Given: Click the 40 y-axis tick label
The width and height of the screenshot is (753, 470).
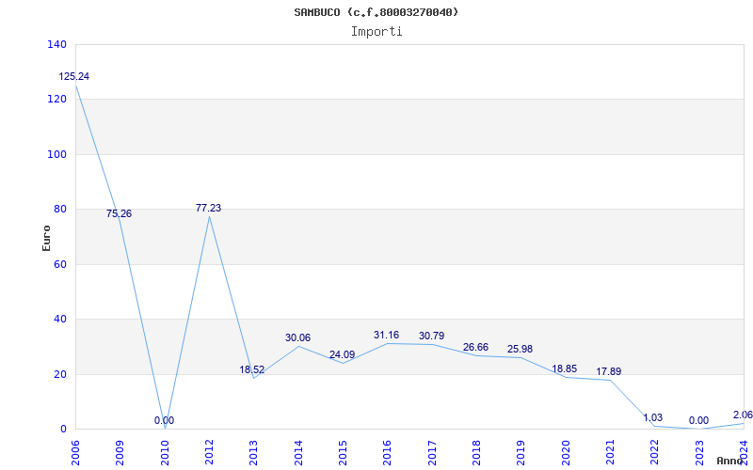Looking at the screenshot, I should click(x=59, y=319).
